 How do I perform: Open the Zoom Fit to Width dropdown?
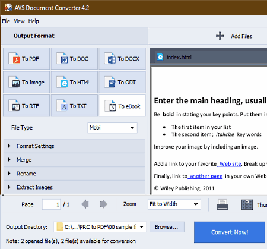[174, 204]
